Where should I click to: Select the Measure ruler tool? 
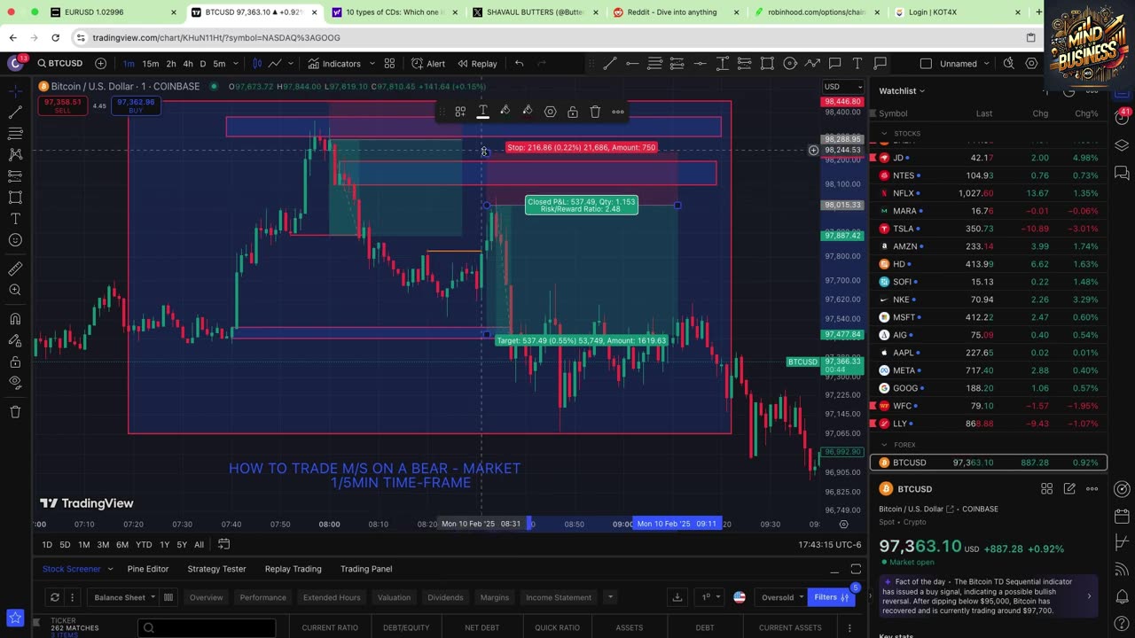point(15,269)
